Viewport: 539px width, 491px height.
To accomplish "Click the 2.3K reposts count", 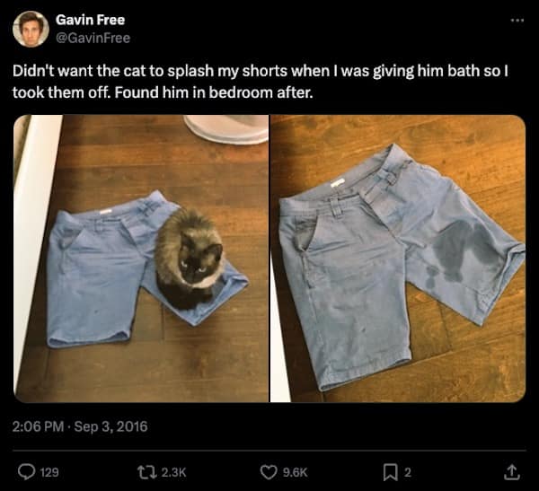I will tap(171, 471).
